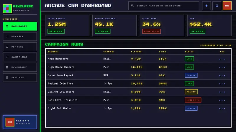The image size is (236, 132).
Task: Open the MRR $82.4K card
Action: 209,26
